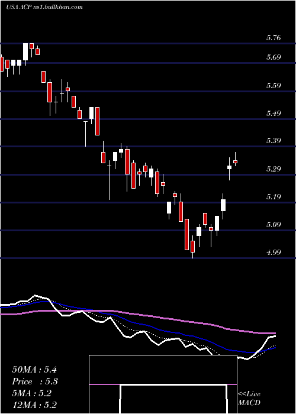Click the tall white candle reaching 5.76

[x=25, y=52]
